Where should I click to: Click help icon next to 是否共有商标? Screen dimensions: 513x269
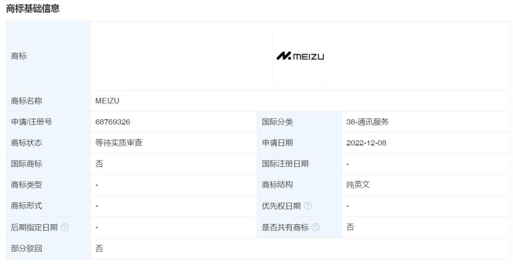(x=315, y=227)
